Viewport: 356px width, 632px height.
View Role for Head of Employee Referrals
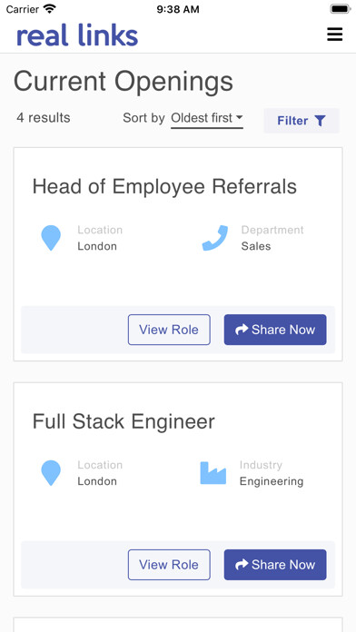coord(169,330)
